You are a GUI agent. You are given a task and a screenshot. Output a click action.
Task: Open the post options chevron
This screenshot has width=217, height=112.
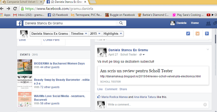point(208,50)
